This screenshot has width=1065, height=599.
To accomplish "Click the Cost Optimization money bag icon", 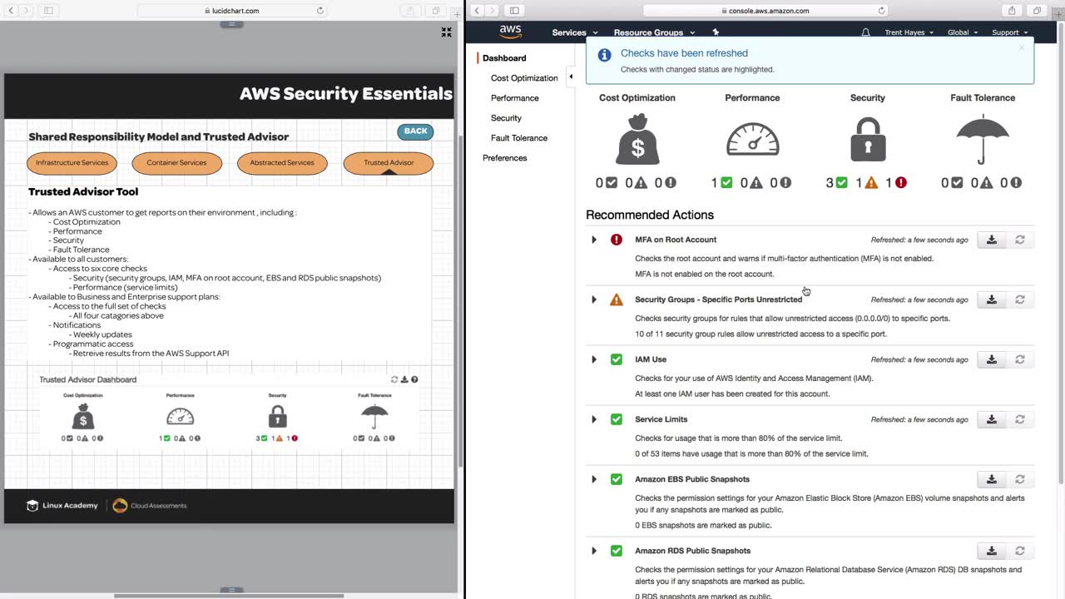I will (637, 139).
